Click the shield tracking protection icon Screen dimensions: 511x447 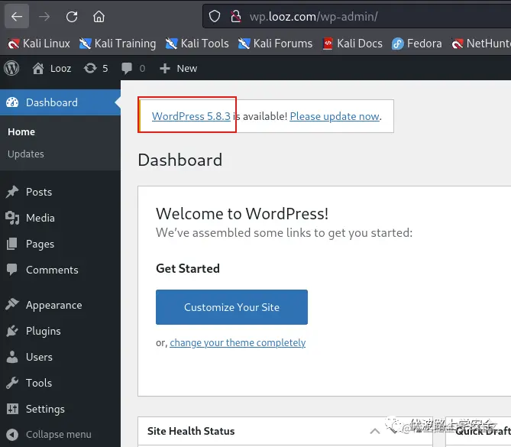[x=215, y=16]
